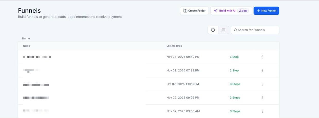This screenshot has height=118, width=319.
Task: Open kebab menu for Nov 12, 2025 funnel
Action: click(263, 98)
